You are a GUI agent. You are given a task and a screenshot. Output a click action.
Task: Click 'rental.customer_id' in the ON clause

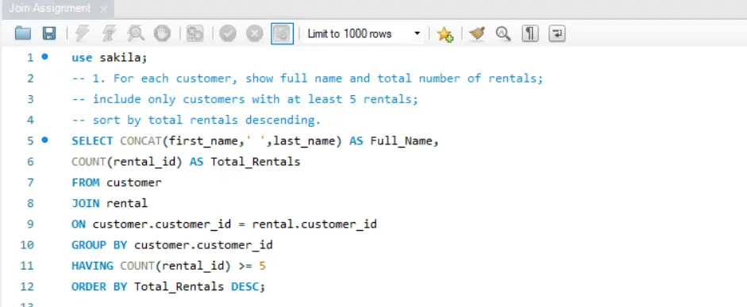(x=314, y=224)
